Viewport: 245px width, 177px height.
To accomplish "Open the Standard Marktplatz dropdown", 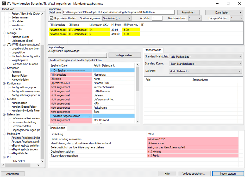I will [205, 57].
